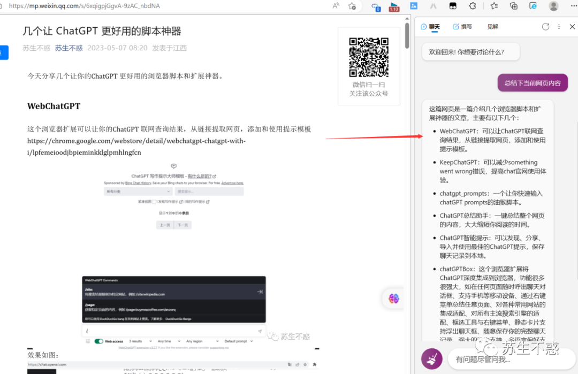The height and width of the screenshot is (374, 578).
Task: Click send arrow icon in embedded WebChatGPT screenshot
Action: pos(260,331)
